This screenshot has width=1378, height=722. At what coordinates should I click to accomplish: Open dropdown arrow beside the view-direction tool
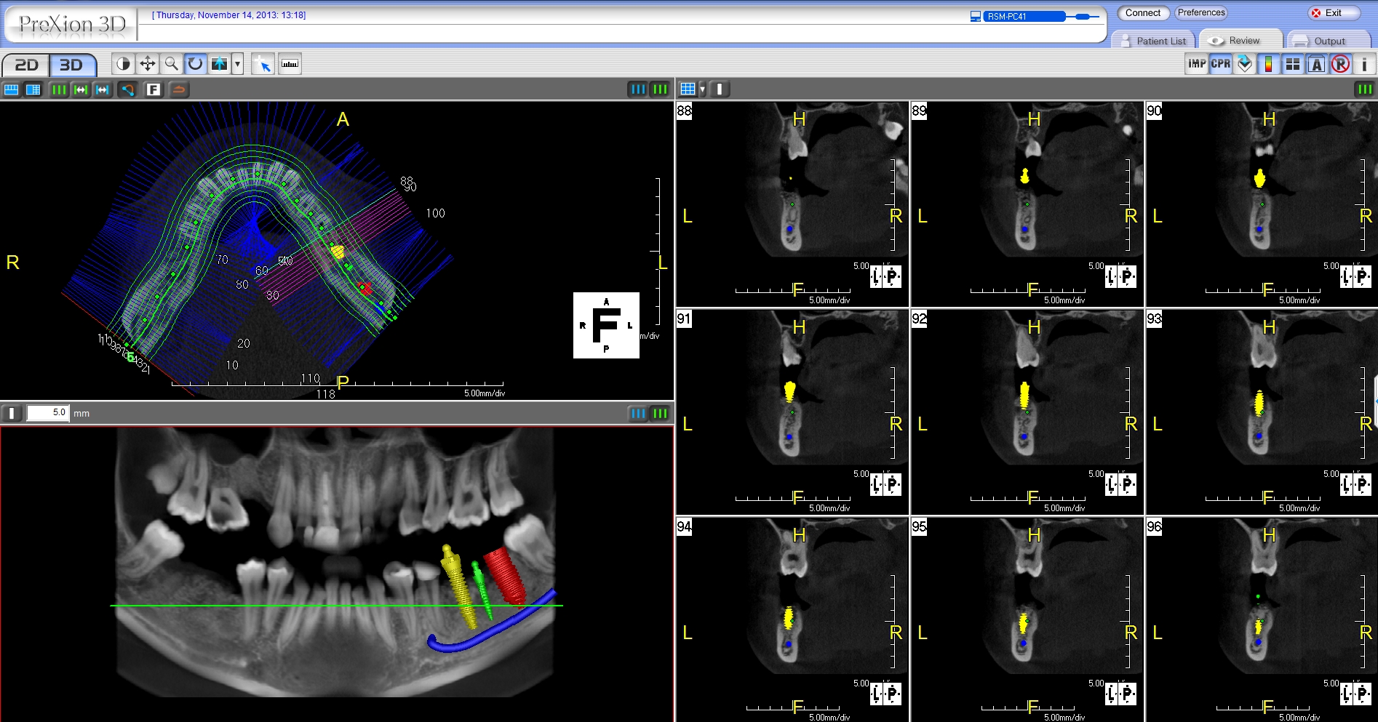[237, 64]
